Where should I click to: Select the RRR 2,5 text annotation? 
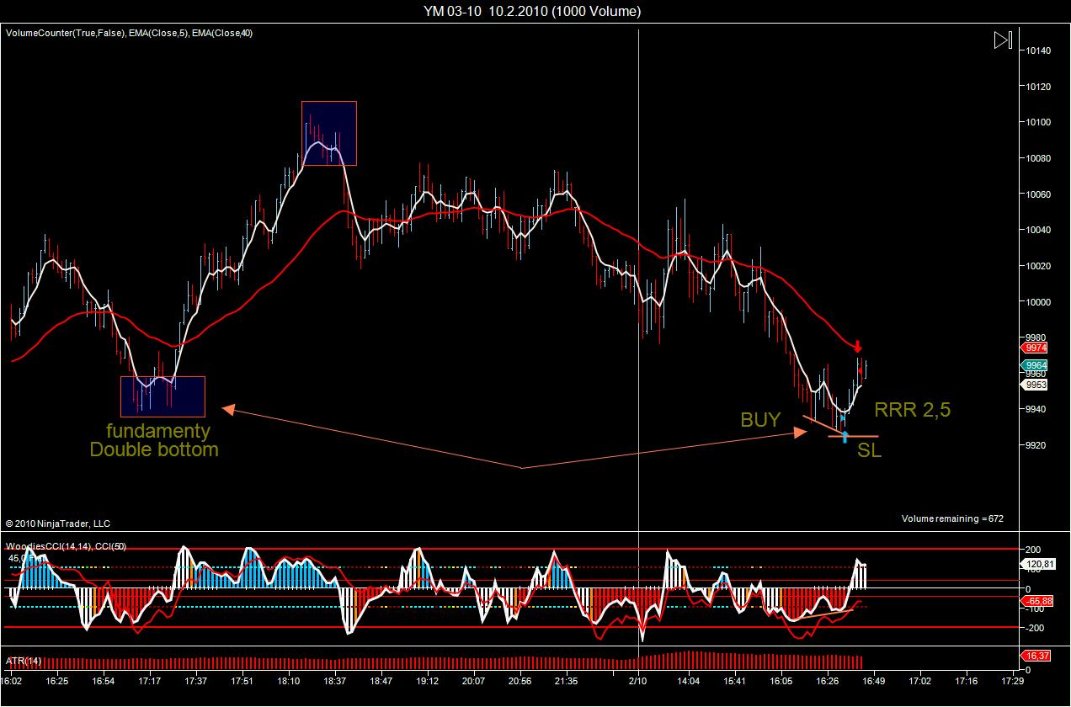click(x=911, y=411)
